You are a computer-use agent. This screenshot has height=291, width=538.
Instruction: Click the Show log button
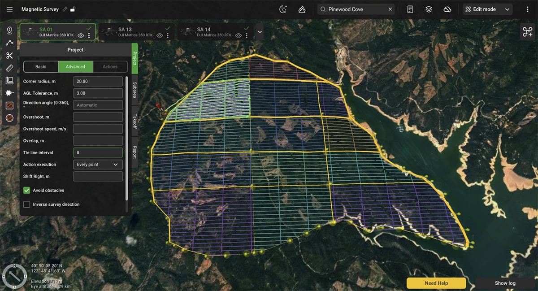click(x=505, y=283)
